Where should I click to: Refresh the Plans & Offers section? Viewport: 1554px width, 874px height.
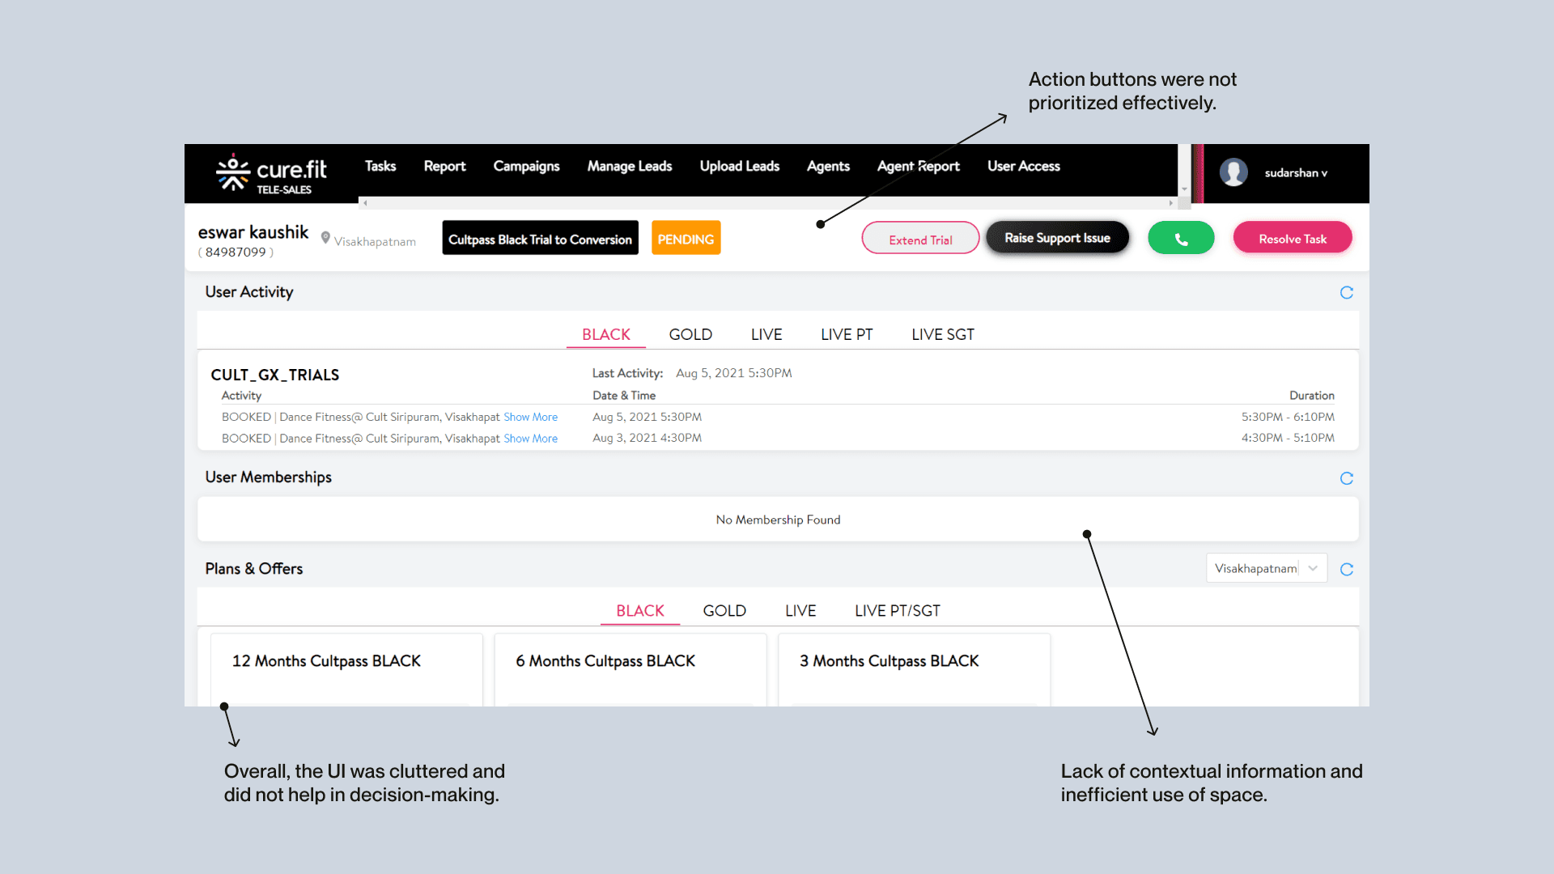coord(1347,569)
